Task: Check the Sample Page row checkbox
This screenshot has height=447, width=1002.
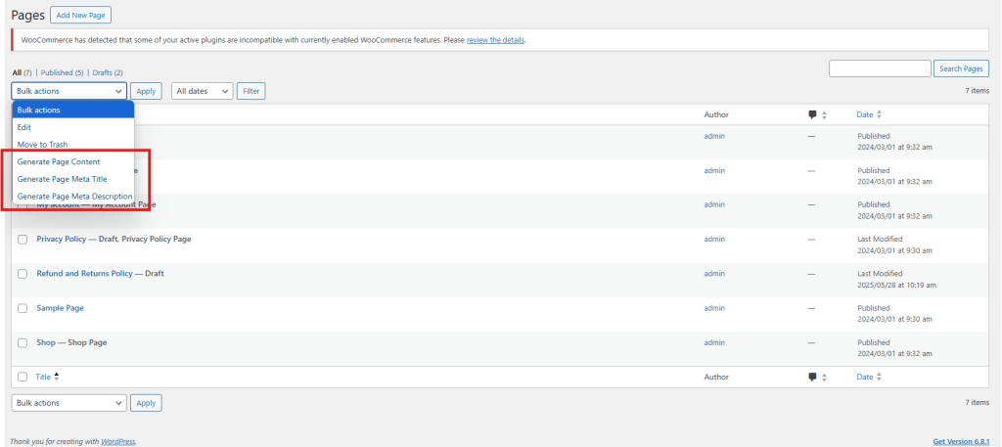Action: click(23, 308)
